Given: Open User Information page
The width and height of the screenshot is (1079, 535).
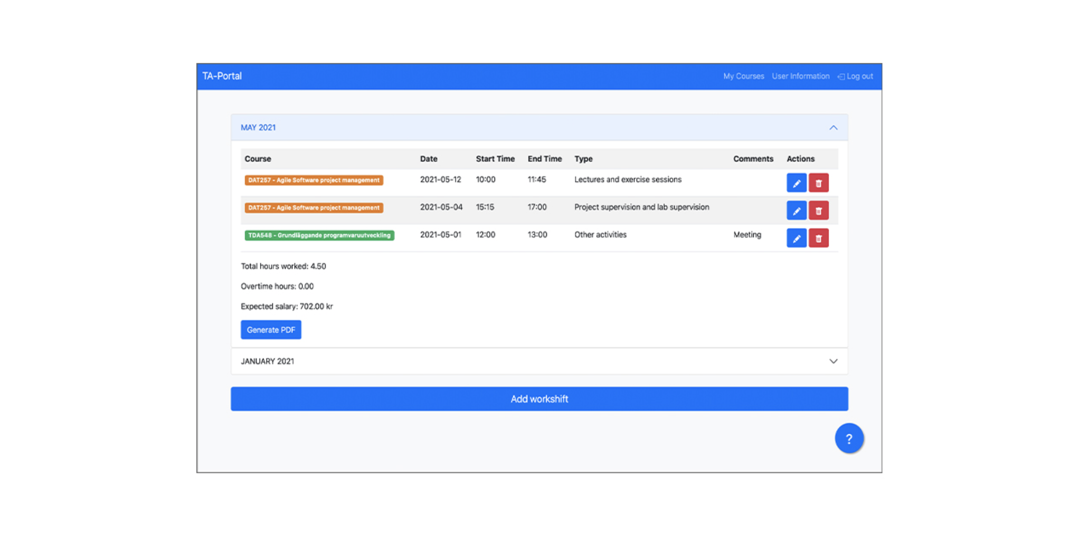Looking at the screenshot, I should [x=800, y=77].
